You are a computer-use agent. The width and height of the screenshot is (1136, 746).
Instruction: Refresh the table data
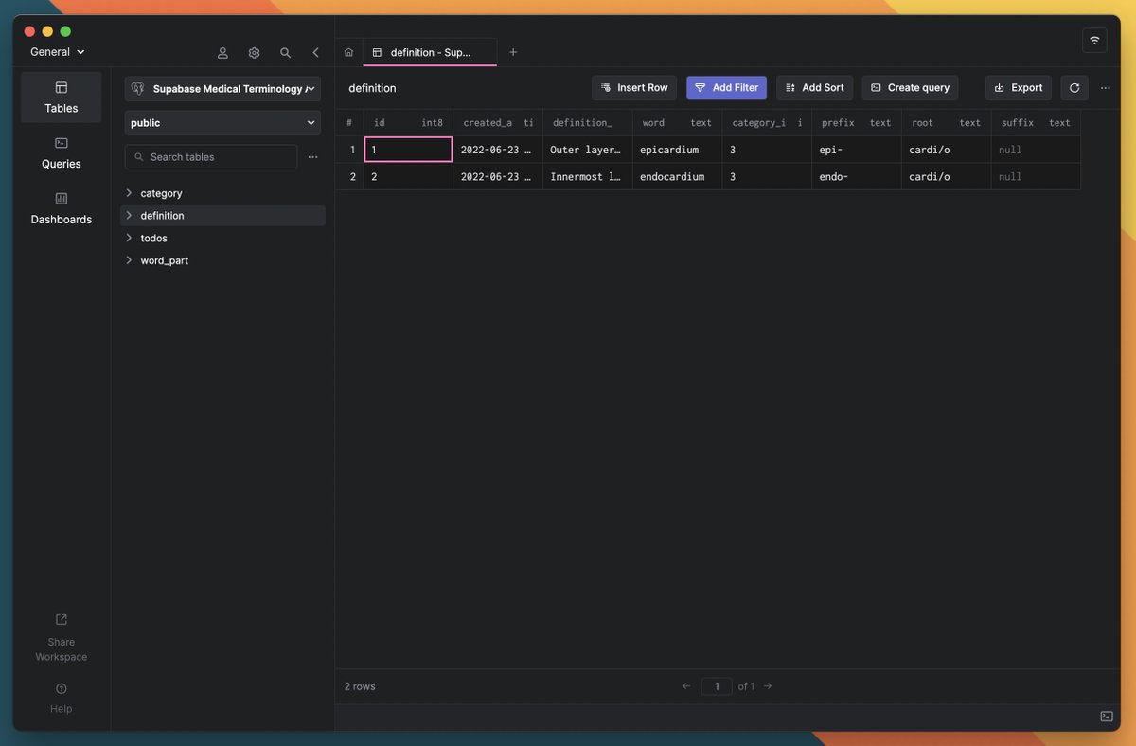pos(1074,88)
